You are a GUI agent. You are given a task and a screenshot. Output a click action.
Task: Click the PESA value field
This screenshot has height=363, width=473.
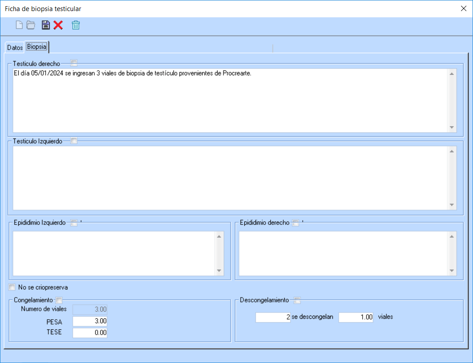point(90,321)
